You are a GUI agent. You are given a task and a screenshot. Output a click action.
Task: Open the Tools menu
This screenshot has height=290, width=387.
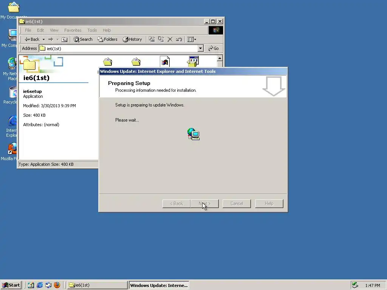(92, 30)
